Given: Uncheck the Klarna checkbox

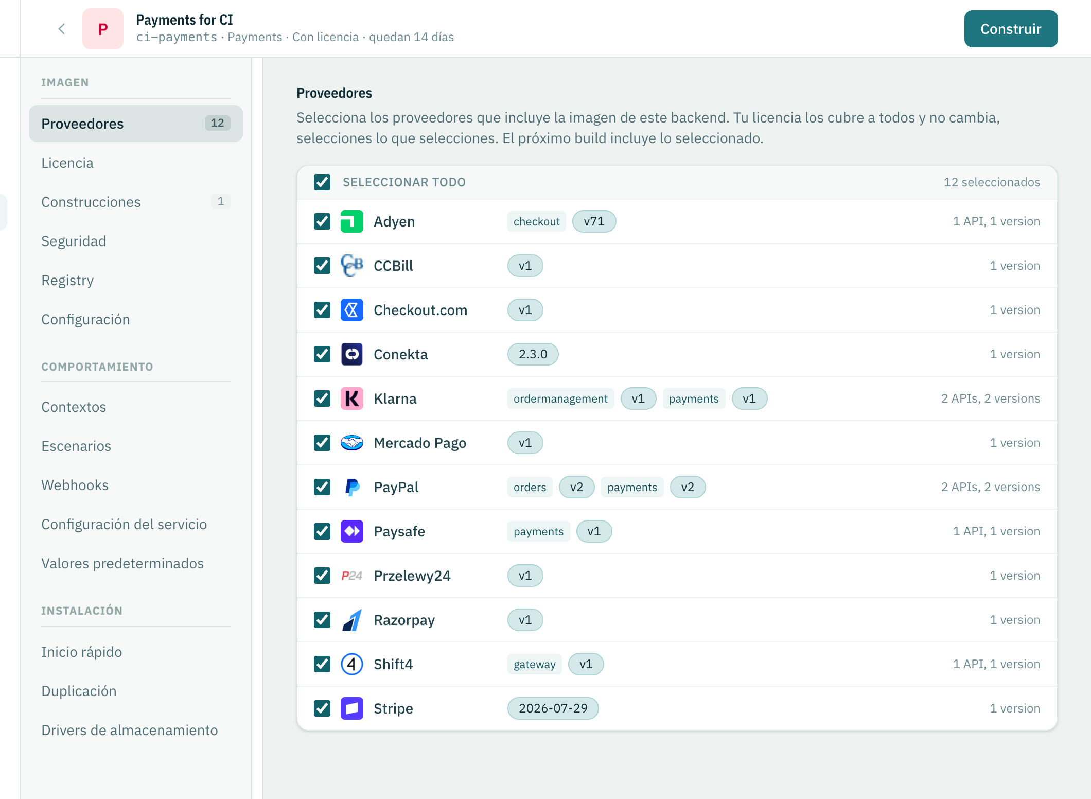Looking at the screenshot, I should (x=322, y=398).
